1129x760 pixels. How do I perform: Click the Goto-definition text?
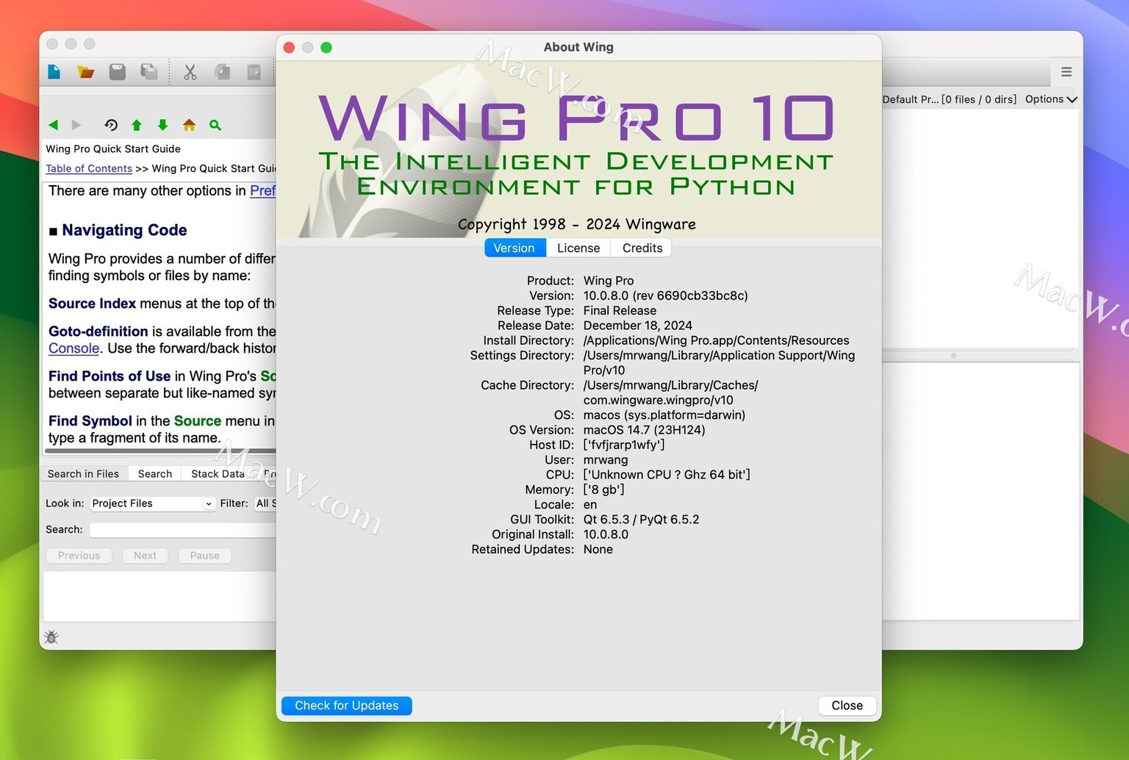pos(98,331)
